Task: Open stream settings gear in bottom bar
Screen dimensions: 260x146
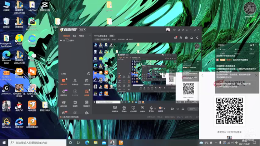Action: 183,109
